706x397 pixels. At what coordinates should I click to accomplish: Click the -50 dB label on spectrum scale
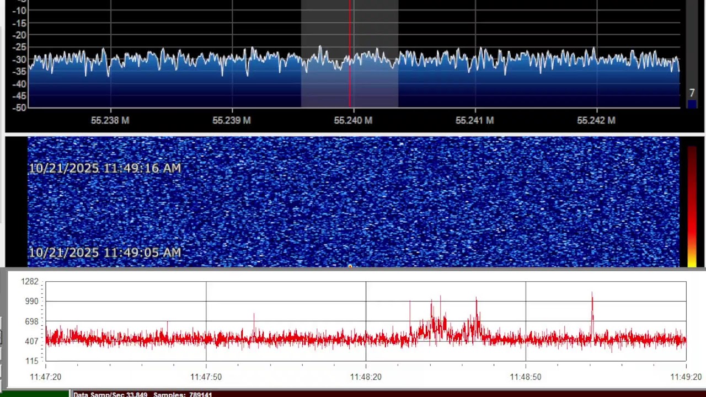click(x=19, y=108)
